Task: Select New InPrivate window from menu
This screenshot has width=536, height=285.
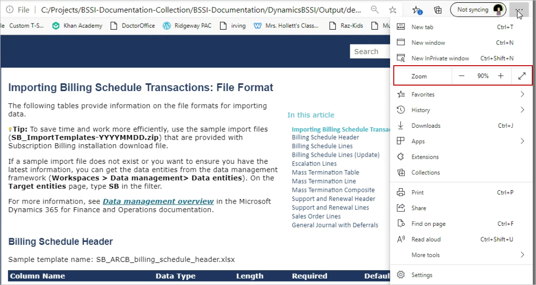Action: pos(440,58)
